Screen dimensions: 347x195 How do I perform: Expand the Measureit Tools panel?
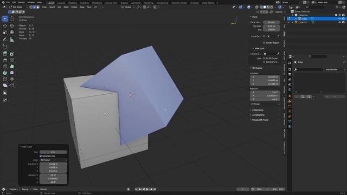pyautogui.click(x=260, y=120)
